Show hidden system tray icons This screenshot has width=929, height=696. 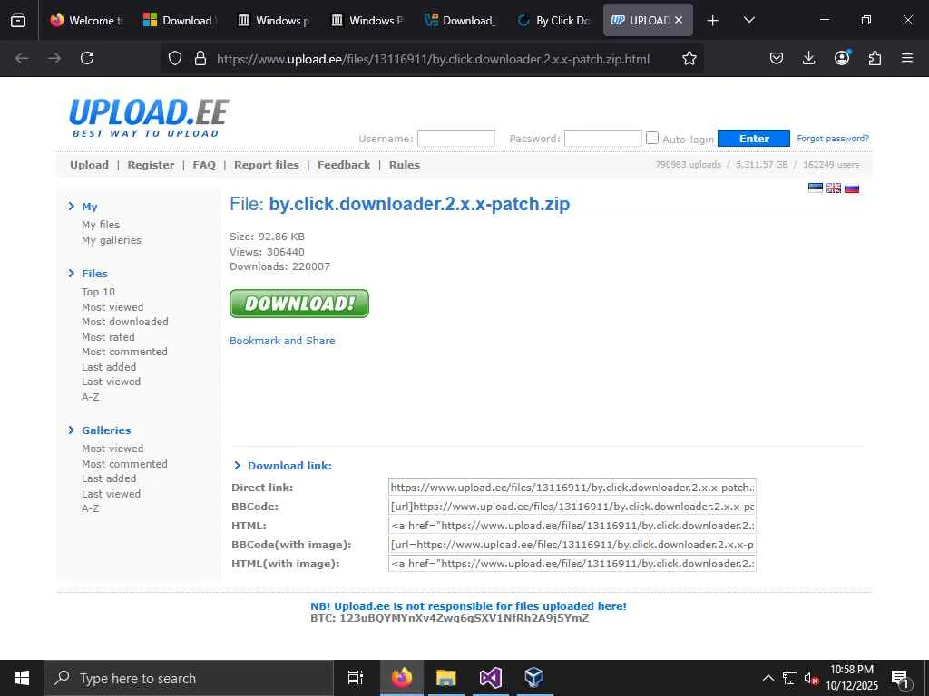coord(768,678)
